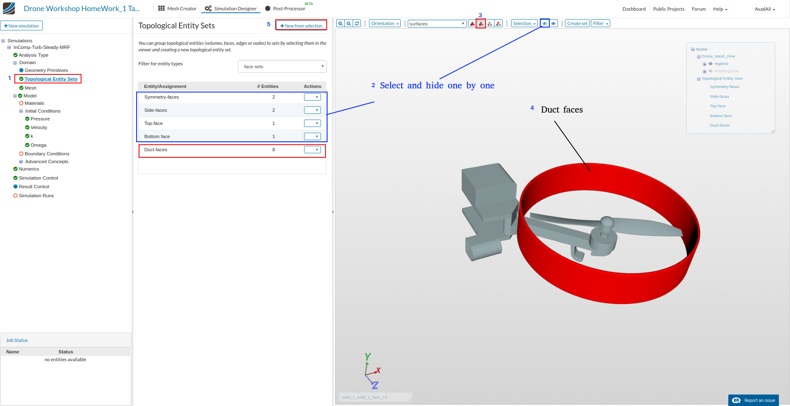Screen dimensions: 790x406
Task: Open the surfaces render mode combo box
Action: (437, 23)
